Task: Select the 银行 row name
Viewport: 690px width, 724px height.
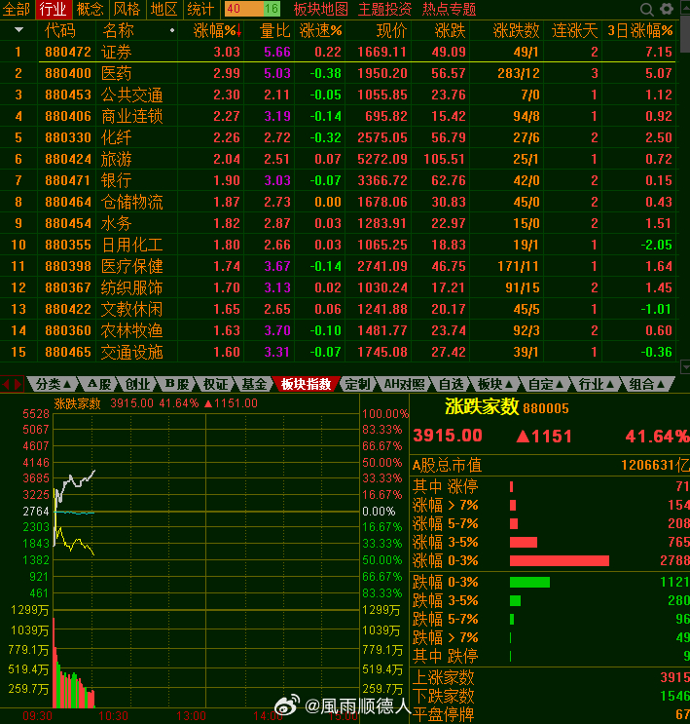Action: click(x=116, y=180)
